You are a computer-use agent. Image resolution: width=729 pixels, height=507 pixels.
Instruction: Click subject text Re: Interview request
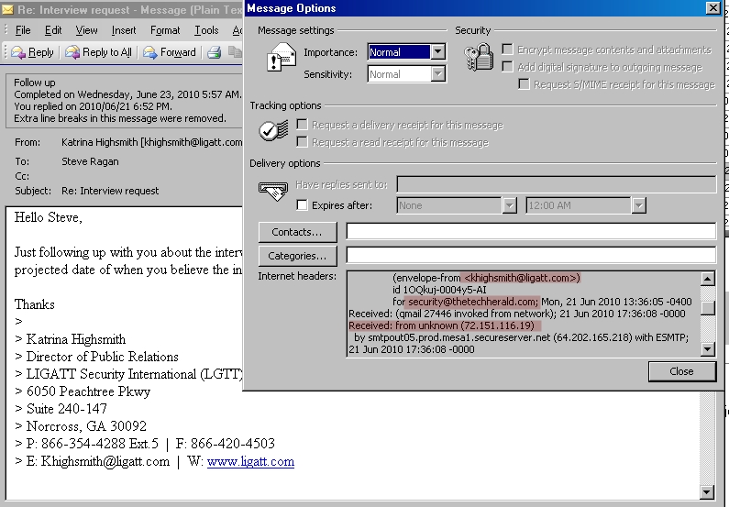[x=110, y=191]
